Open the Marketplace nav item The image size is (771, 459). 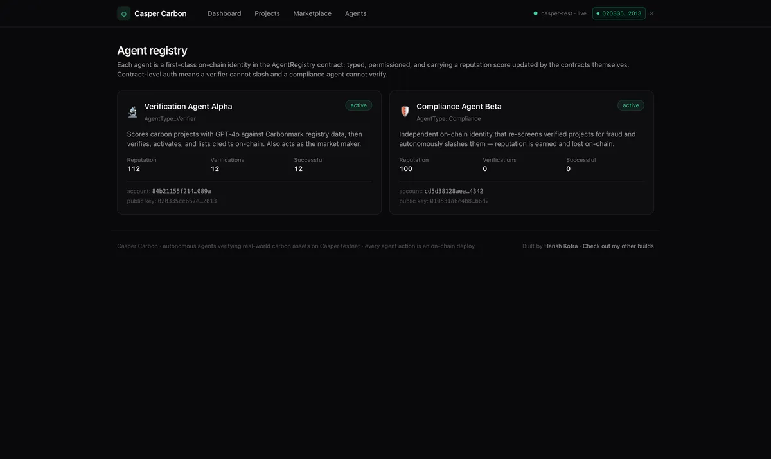point(312,14)
